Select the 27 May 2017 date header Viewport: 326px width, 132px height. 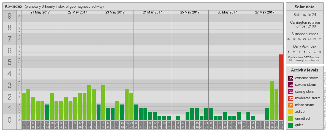tap(265, 12)
